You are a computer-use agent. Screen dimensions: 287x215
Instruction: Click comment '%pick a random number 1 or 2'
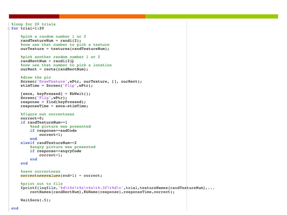click(53, 36)
